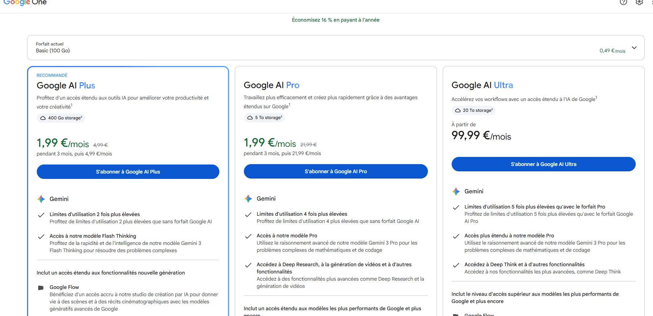Click the Google AI Plus title

66,85
